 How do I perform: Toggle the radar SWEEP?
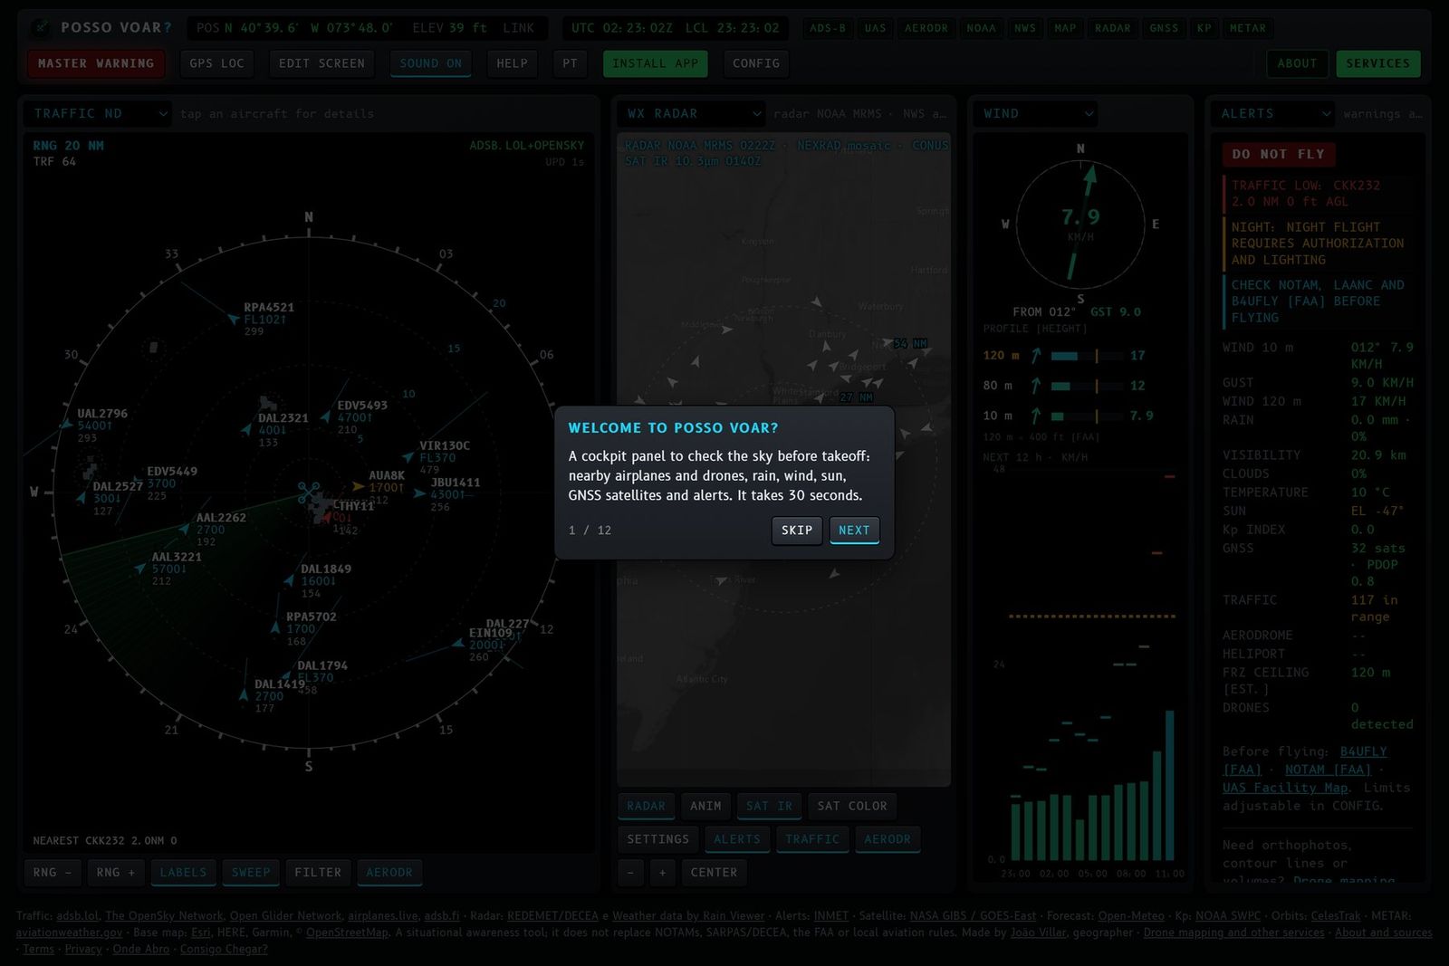(251, 873)
